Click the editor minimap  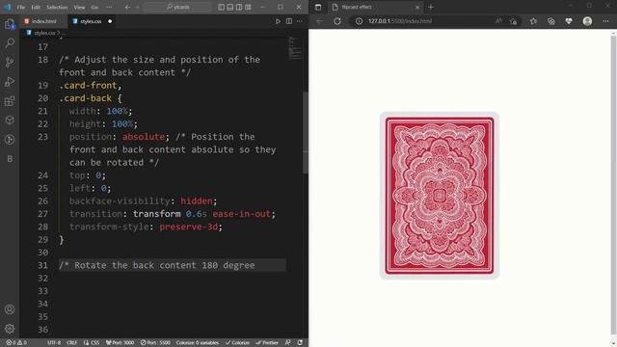[x=295, y=48]
